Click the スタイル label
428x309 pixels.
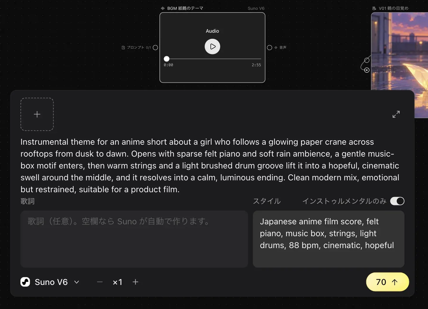point(267,201)
